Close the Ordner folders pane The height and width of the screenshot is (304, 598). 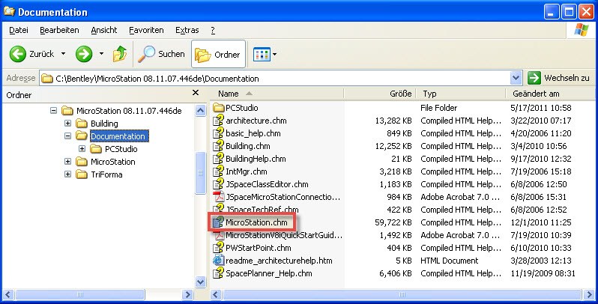click(196, 93)
